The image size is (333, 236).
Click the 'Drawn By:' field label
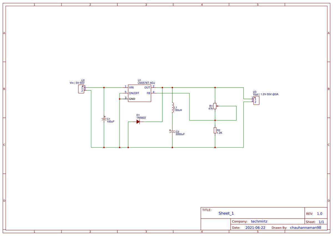coord(279,228)
